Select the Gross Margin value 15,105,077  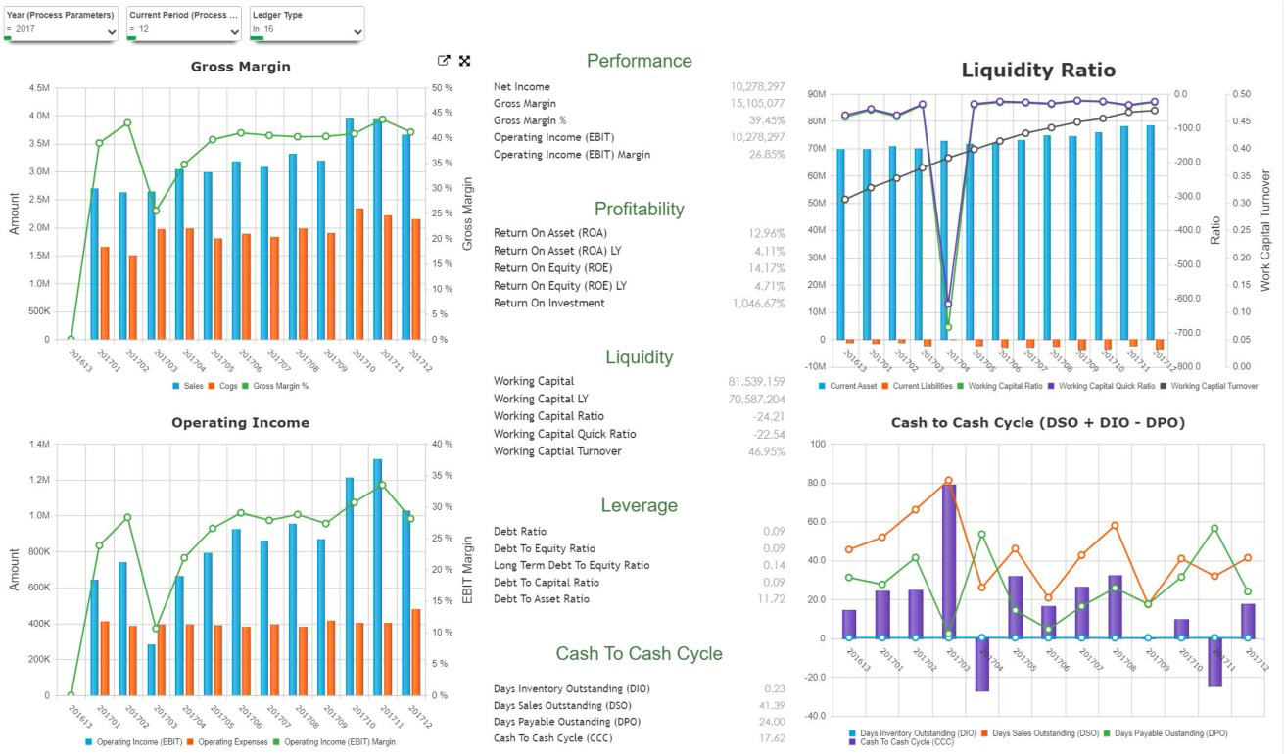click(x=757, y=104)
